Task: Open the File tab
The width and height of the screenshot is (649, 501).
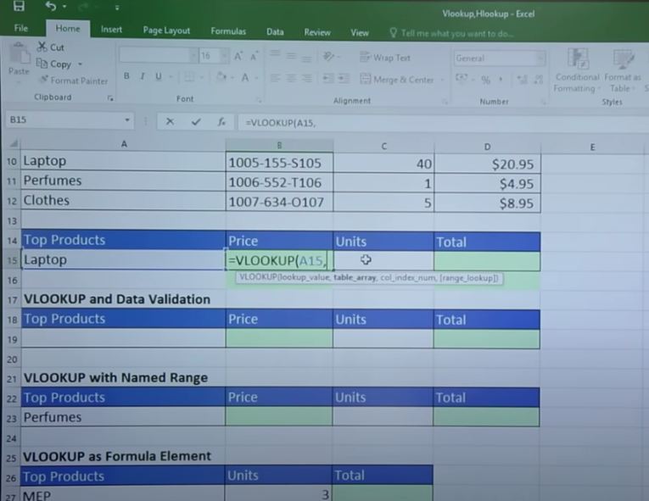Action: click(21, 28)
